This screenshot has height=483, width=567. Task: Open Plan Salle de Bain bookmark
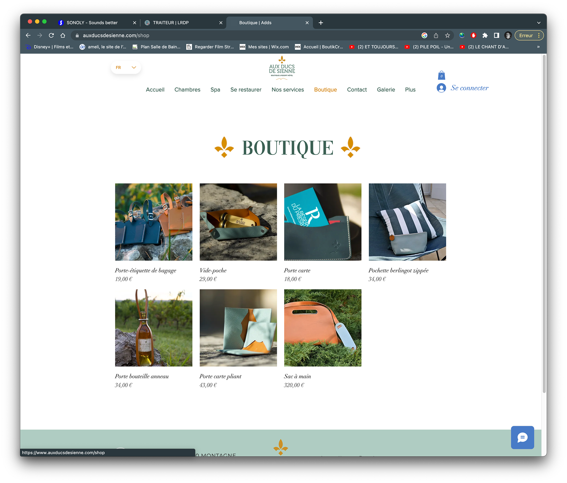click(156, 47)
